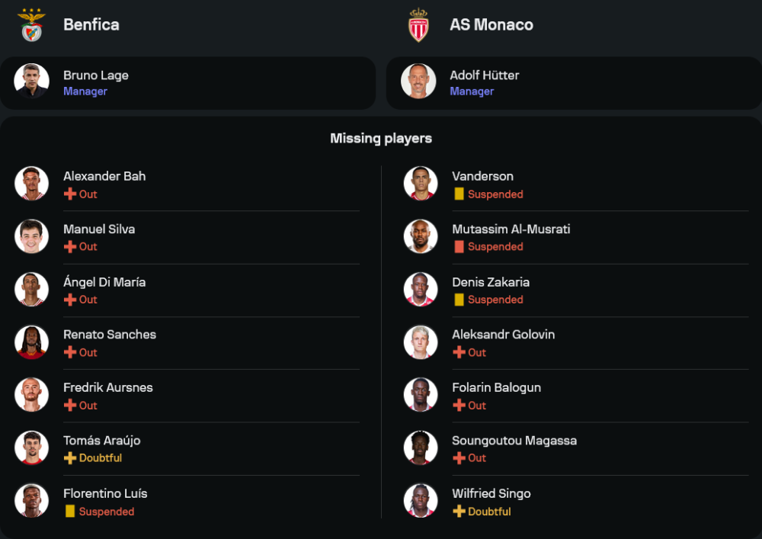Screen dimensions: 762x539
Task: Click Manuel Silva player name
Action: coord(99,229)
